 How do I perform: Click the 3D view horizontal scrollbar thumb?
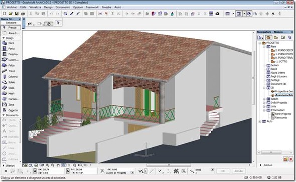(x=169, y=165)
